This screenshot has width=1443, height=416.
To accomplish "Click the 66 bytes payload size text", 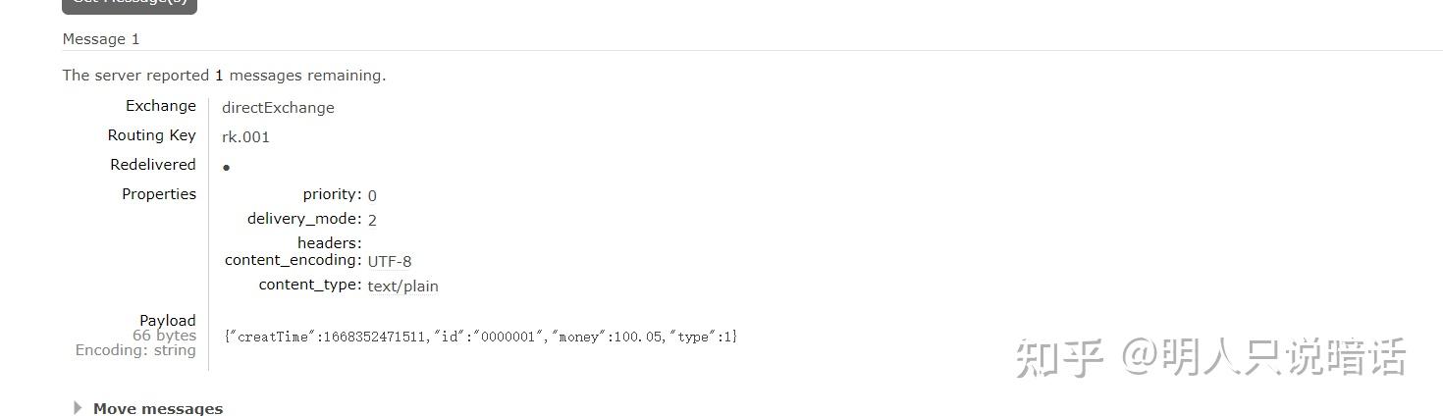I will point(164,336).
